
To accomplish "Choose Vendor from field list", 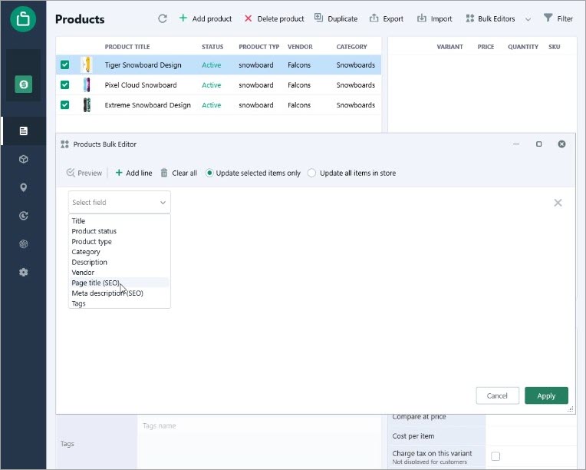I will point(119,273).
